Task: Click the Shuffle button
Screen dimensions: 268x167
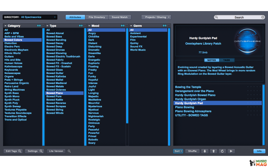Action: point(192,151)
